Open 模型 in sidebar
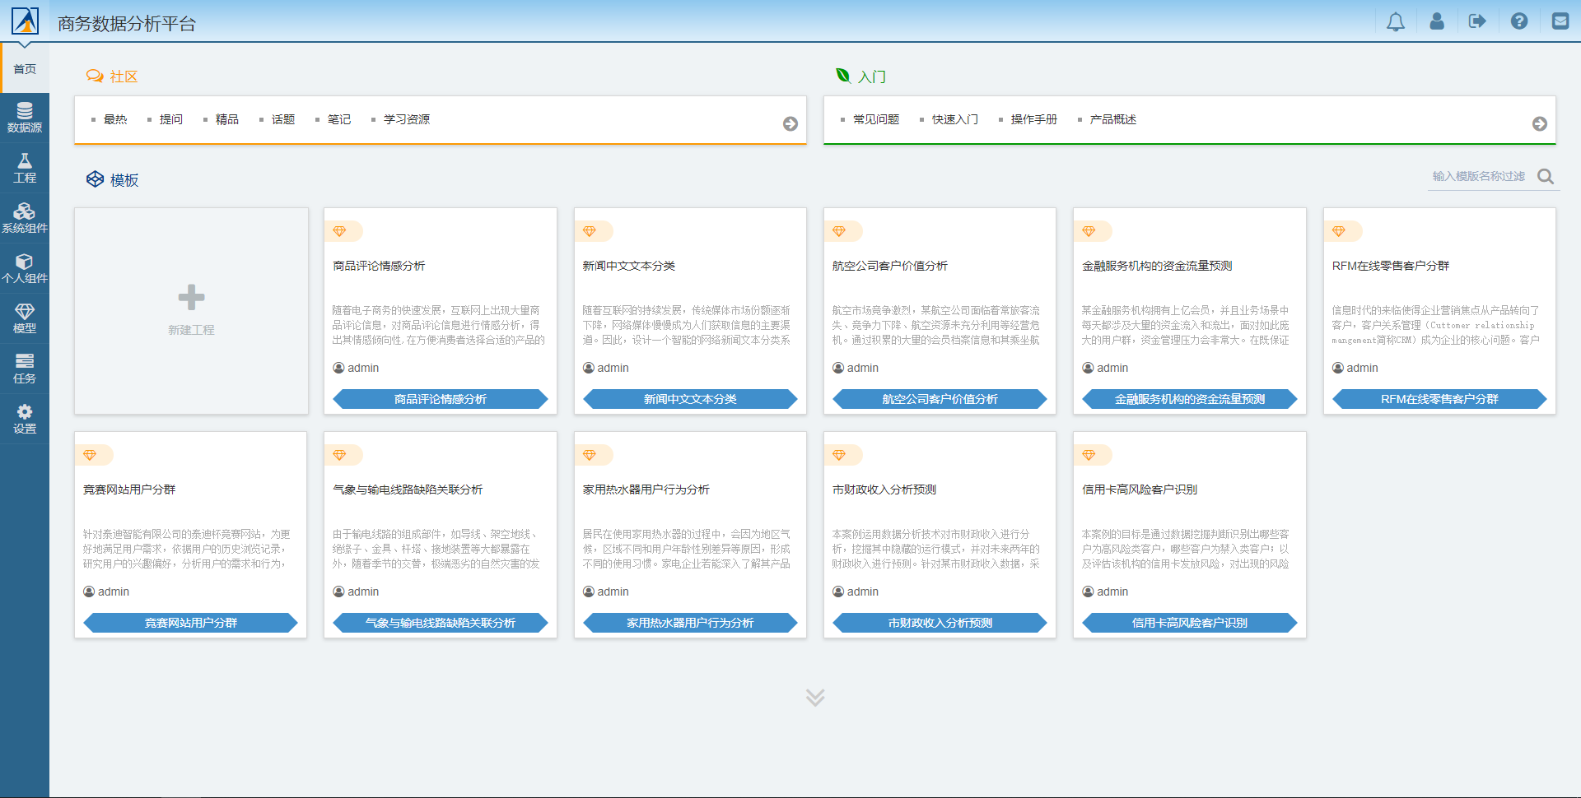This screenshot has height=798, width=1581. click(25, 318)
